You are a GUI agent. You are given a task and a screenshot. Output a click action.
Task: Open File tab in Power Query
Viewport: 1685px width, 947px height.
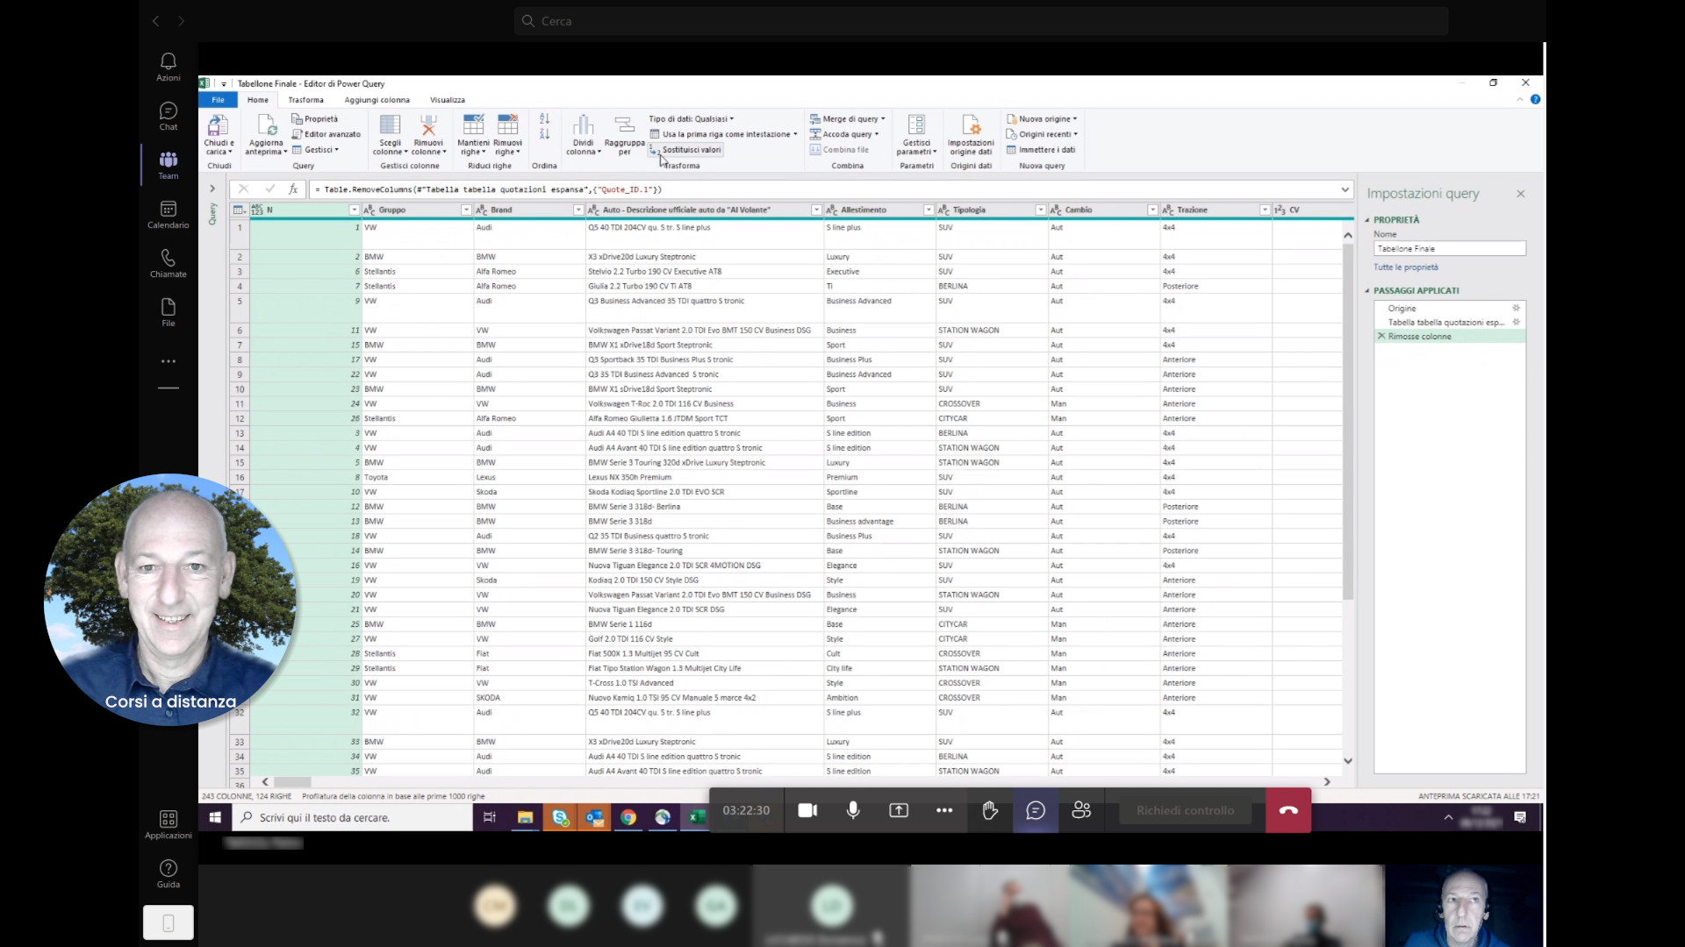coord(218,100)
